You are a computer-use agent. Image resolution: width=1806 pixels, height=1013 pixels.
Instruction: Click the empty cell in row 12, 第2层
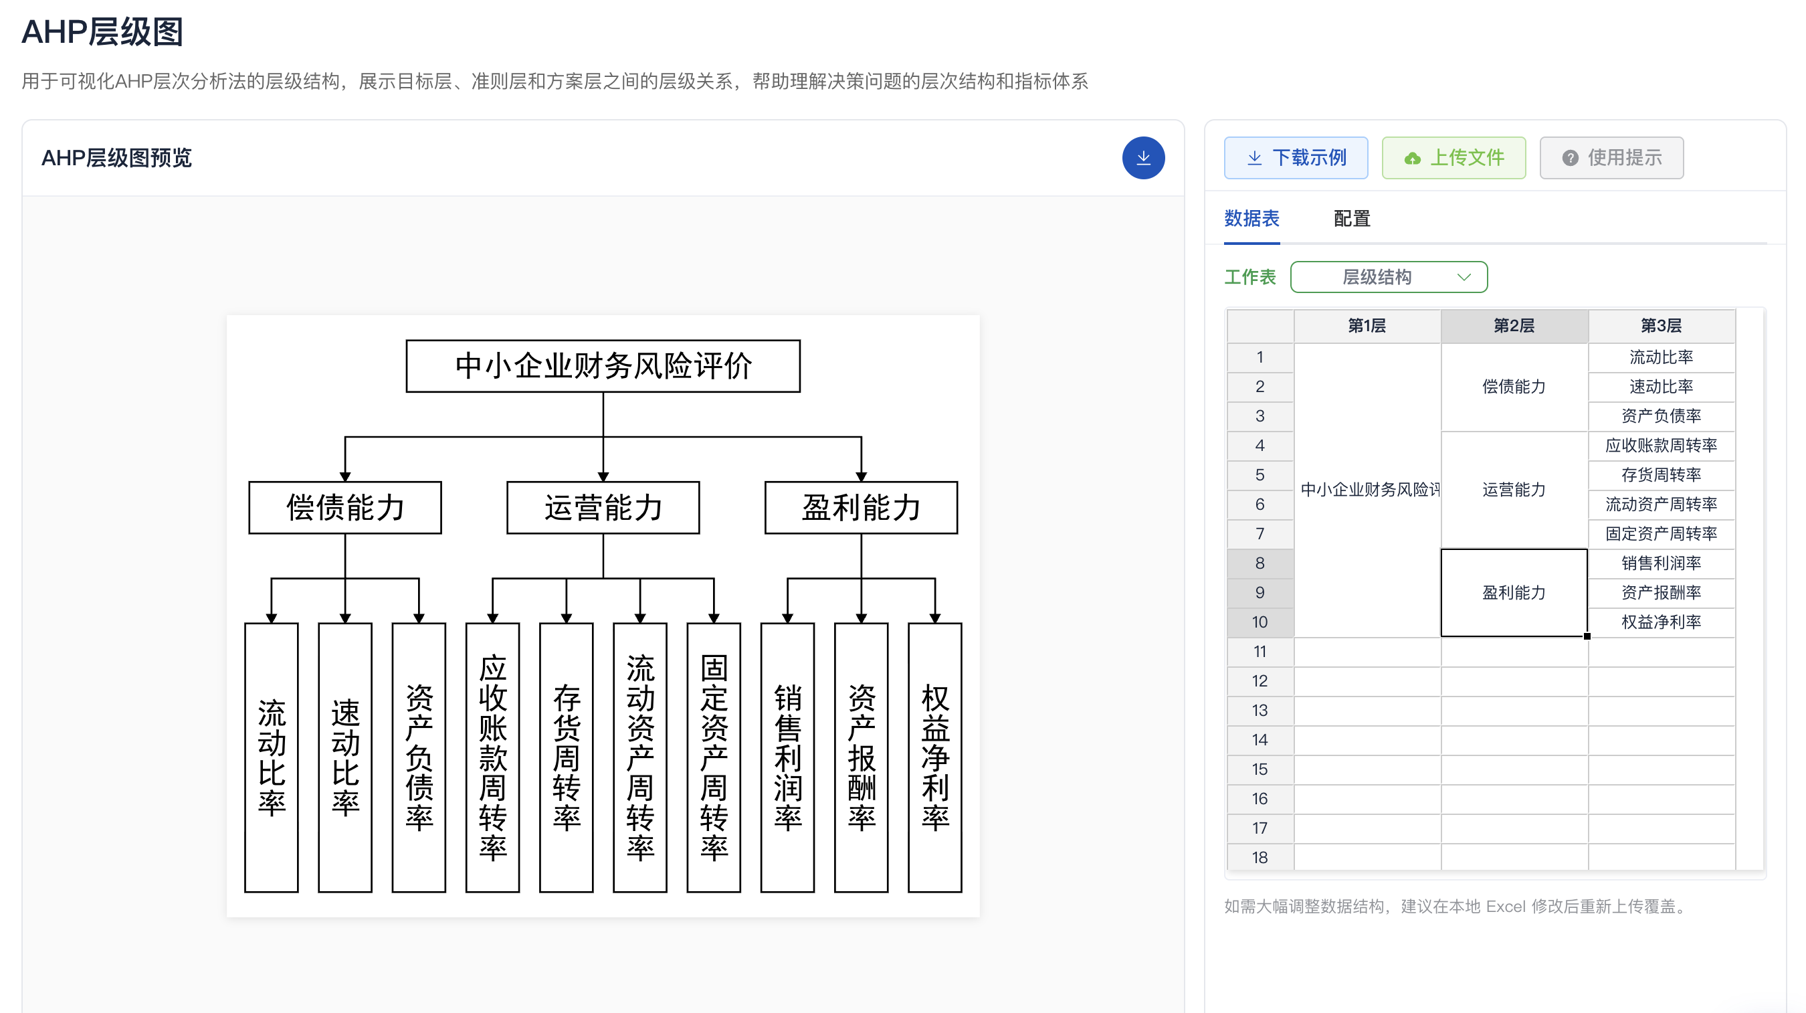coord(1514,681)
